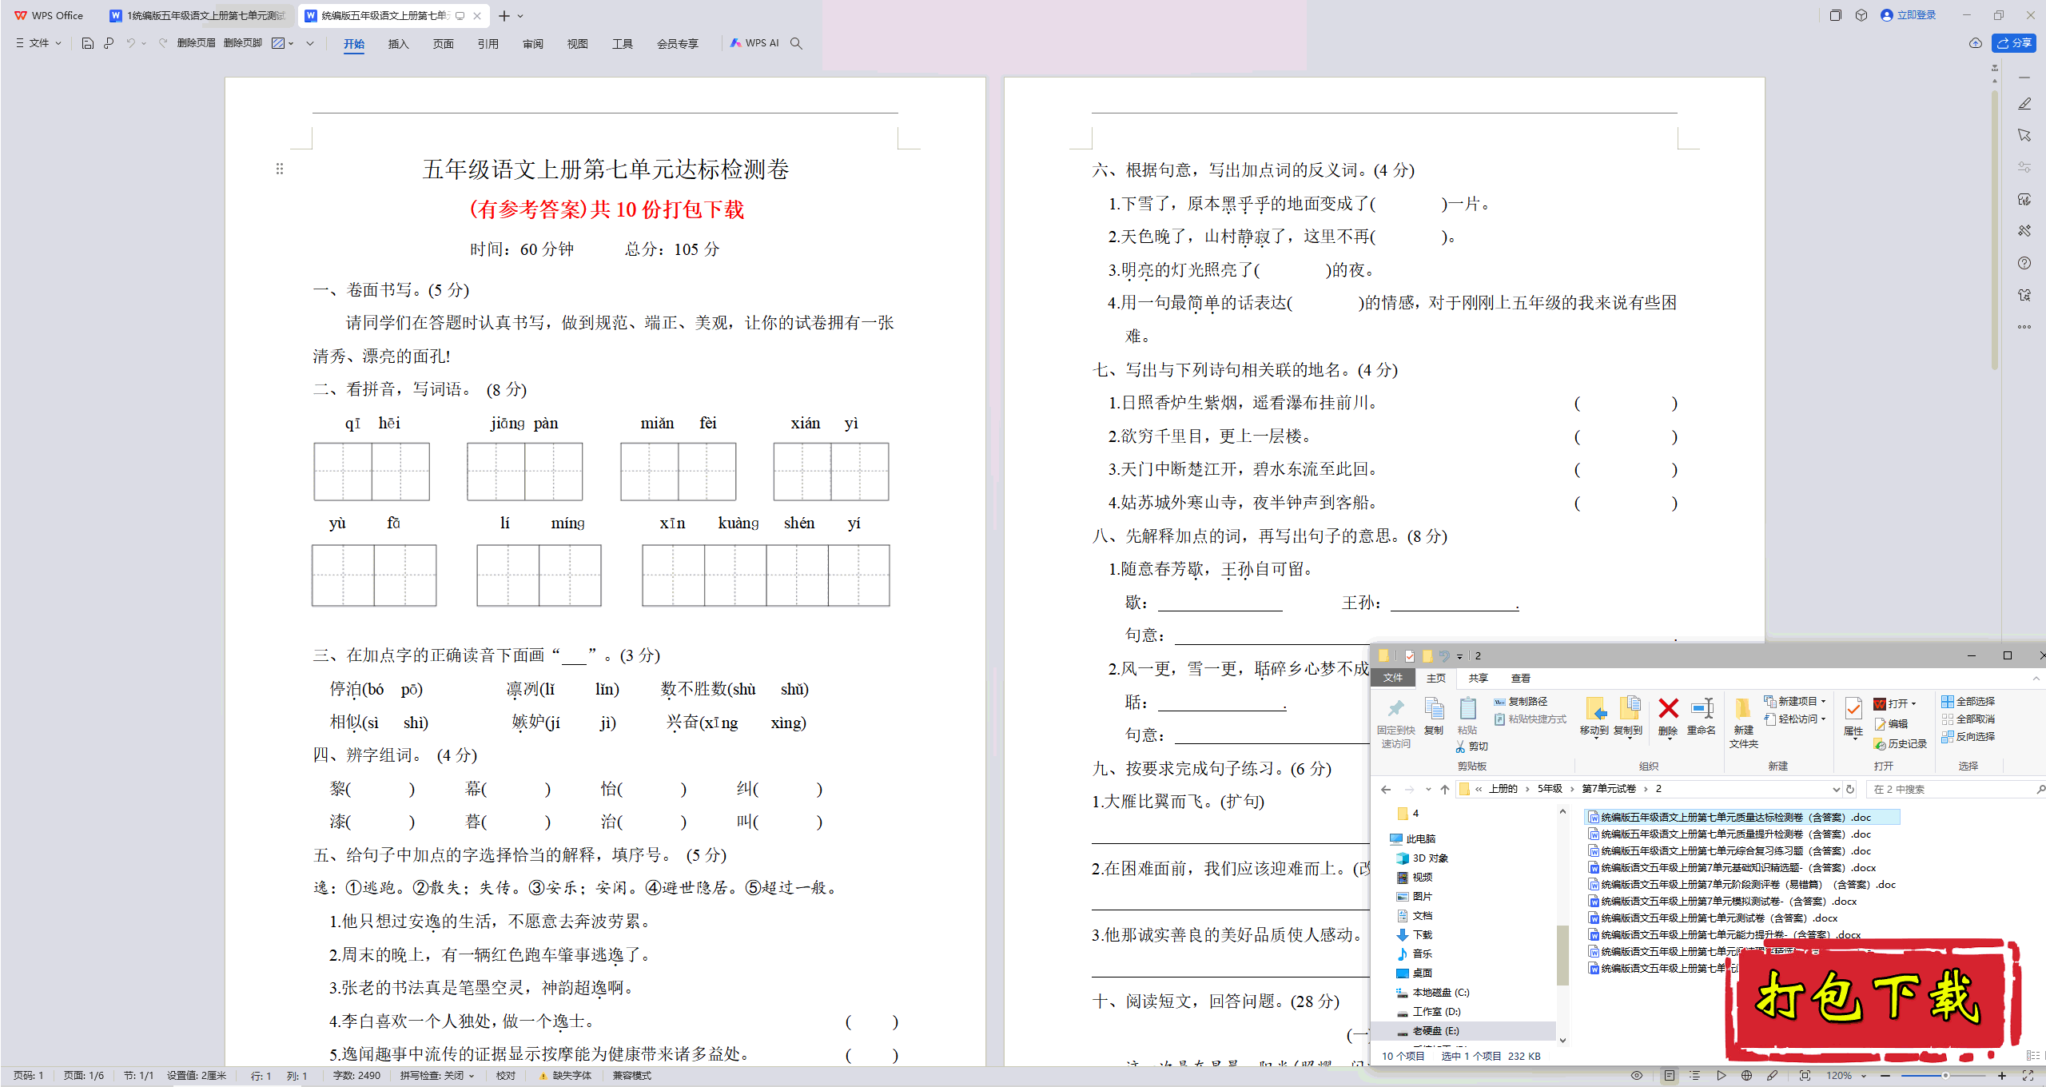Image resolution: width=2046 pixels, height=1087 pixels.
Task: Click Select None in Explorer ribbon
Action: [1968, 719]
